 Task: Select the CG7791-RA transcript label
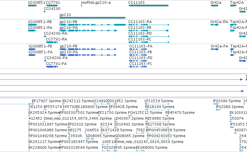(56, 39)
